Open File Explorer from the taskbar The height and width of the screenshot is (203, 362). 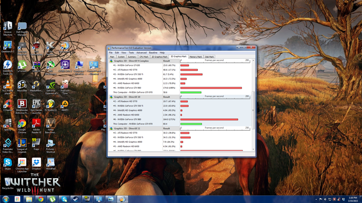click(x=29, y=199)
